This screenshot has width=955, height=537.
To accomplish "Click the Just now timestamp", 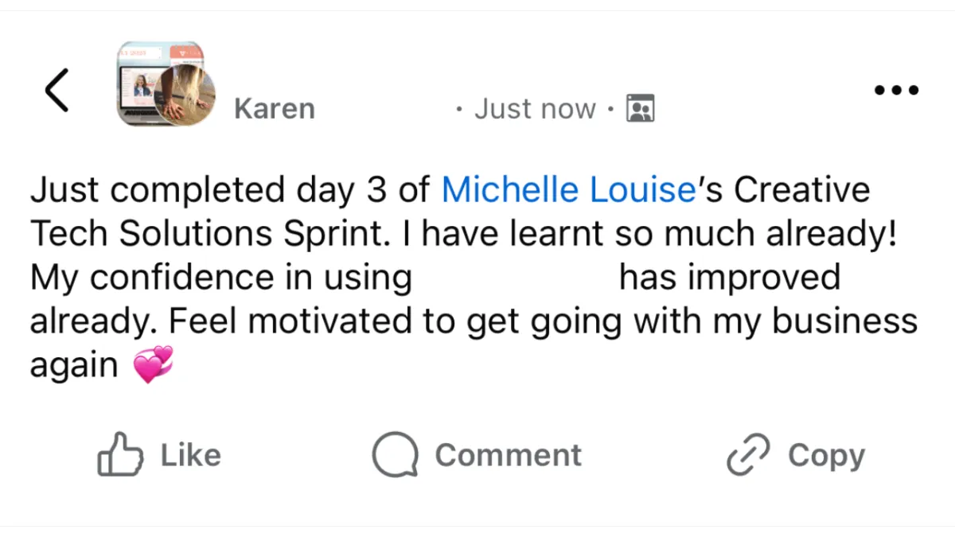I will point(535,109).
